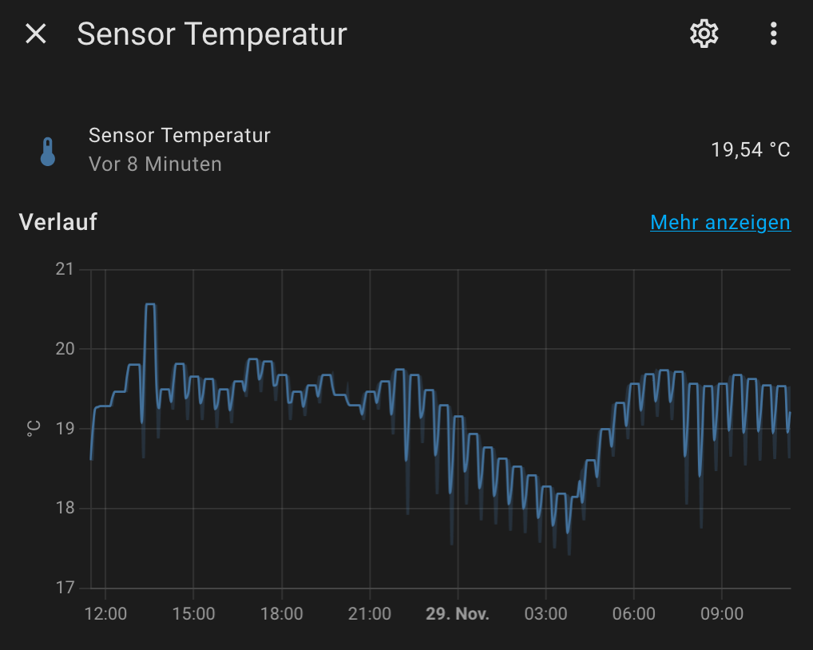Click the 09:00 time axis label
The image size is (813, 650).
pos(722,614)
